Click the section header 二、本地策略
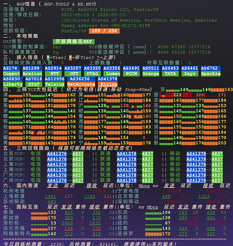233x246 pixels. 21,36
